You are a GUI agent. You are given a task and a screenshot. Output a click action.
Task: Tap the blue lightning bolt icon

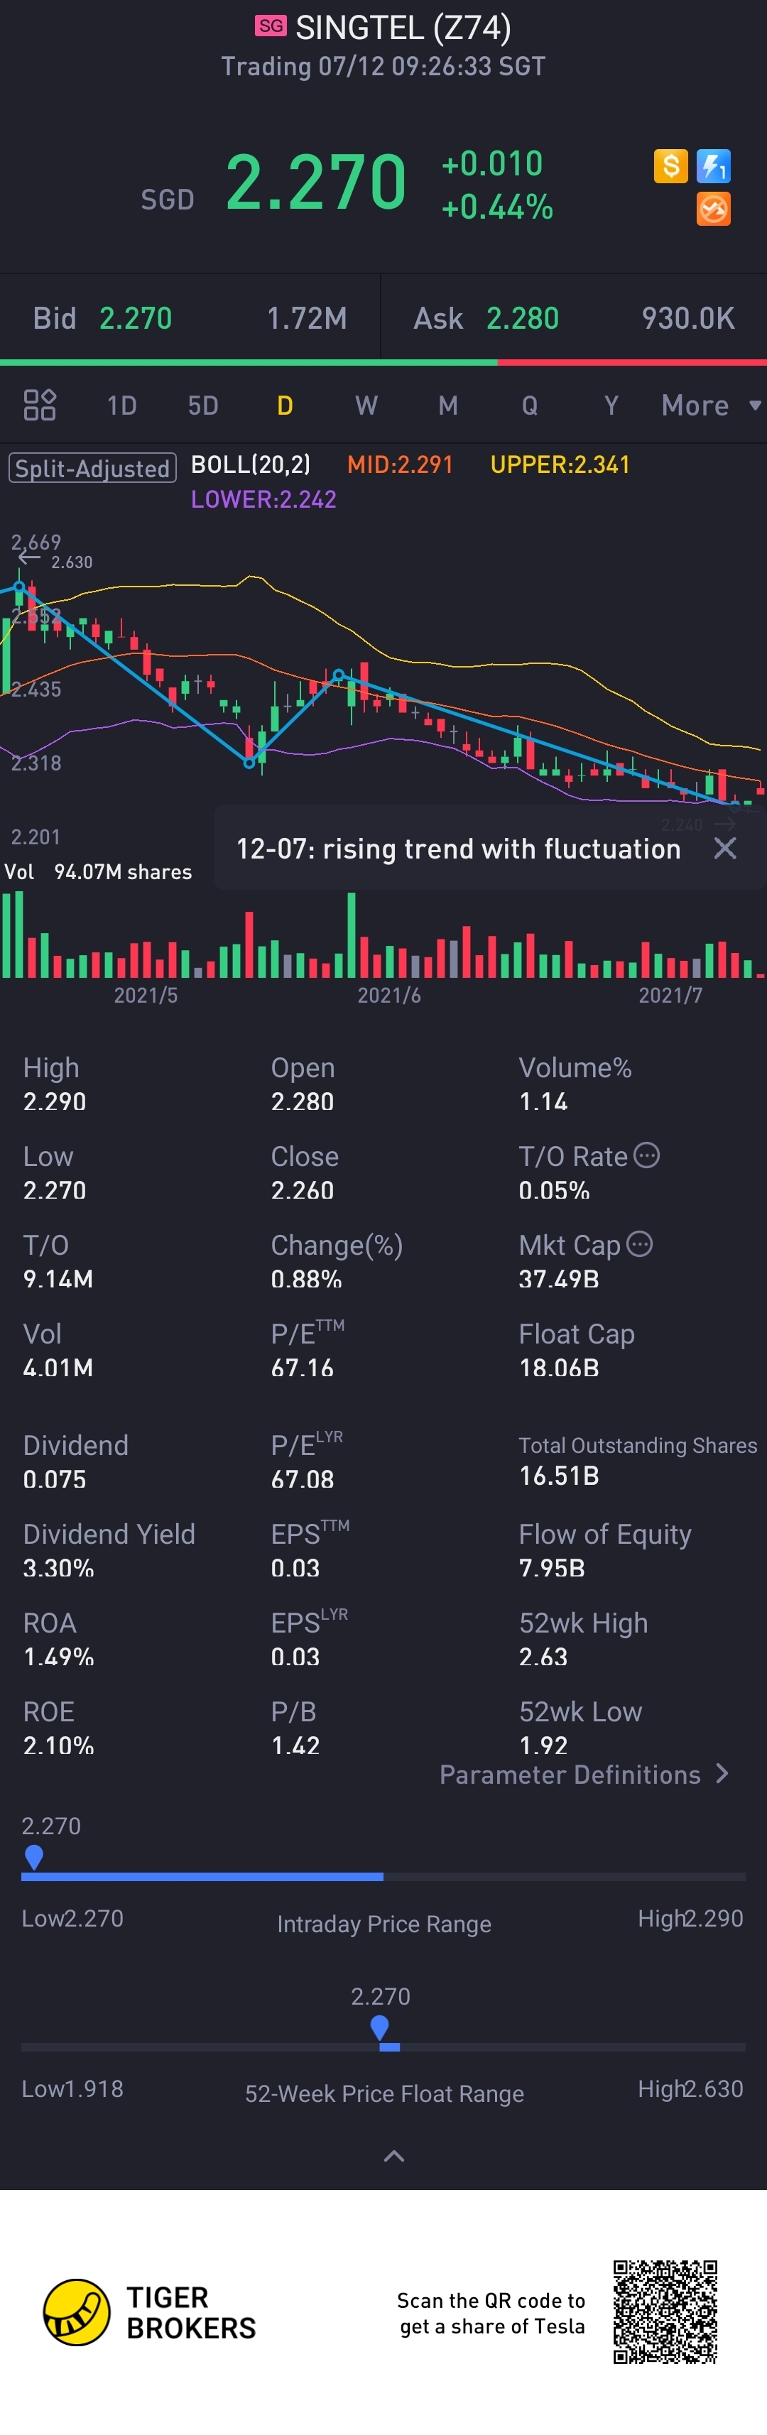(713, 166)
